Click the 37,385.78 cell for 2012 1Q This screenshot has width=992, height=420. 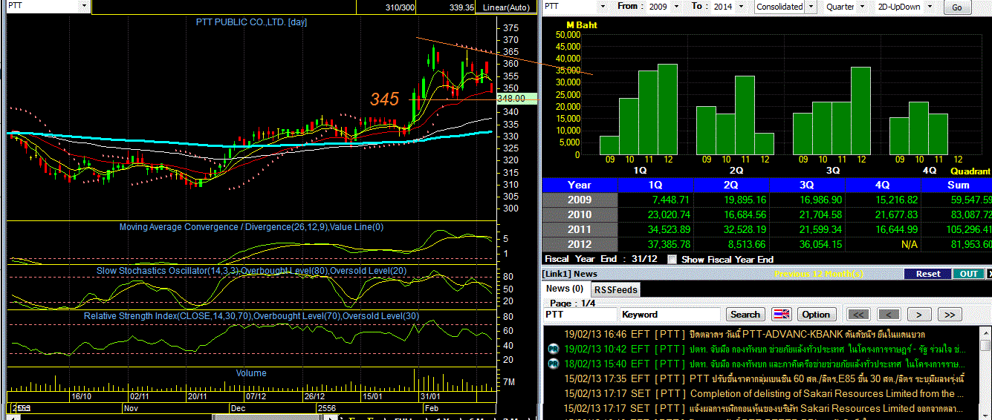click(656, 244)
